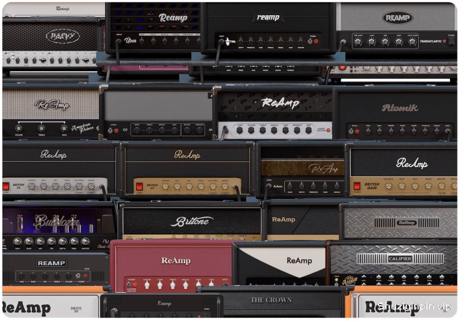Click the Über amp Gain knob
Viewport: 461px width, 321px height.
(x=142, y=41)
